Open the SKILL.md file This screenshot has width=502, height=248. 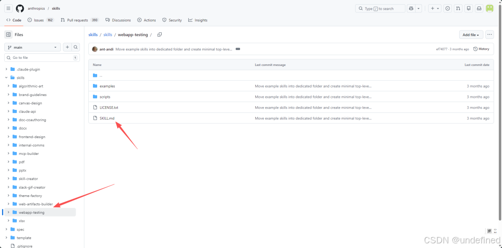tap(107, 118)
